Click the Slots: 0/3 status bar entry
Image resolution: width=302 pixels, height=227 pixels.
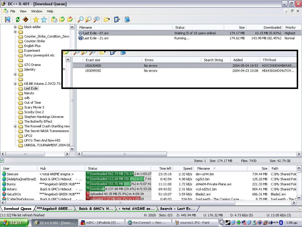[x=165, y=215]
